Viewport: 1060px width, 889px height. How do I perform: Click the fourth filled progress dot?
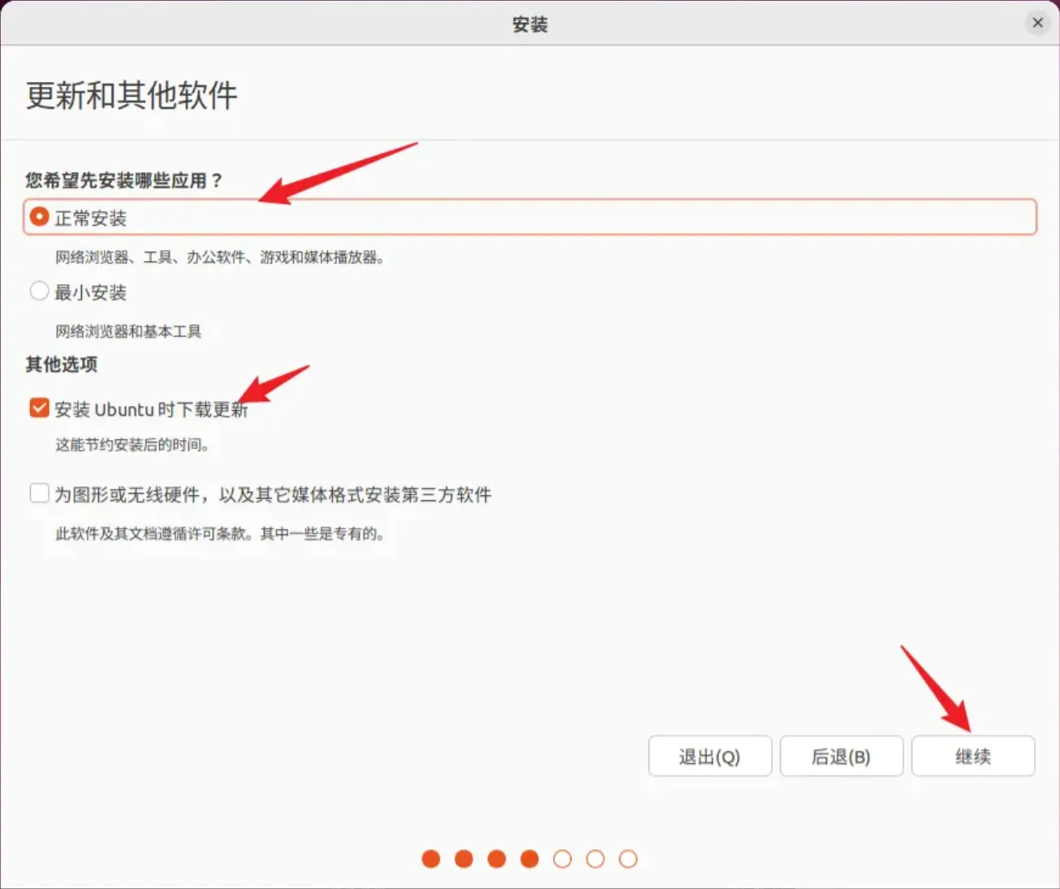pos(529,859)
